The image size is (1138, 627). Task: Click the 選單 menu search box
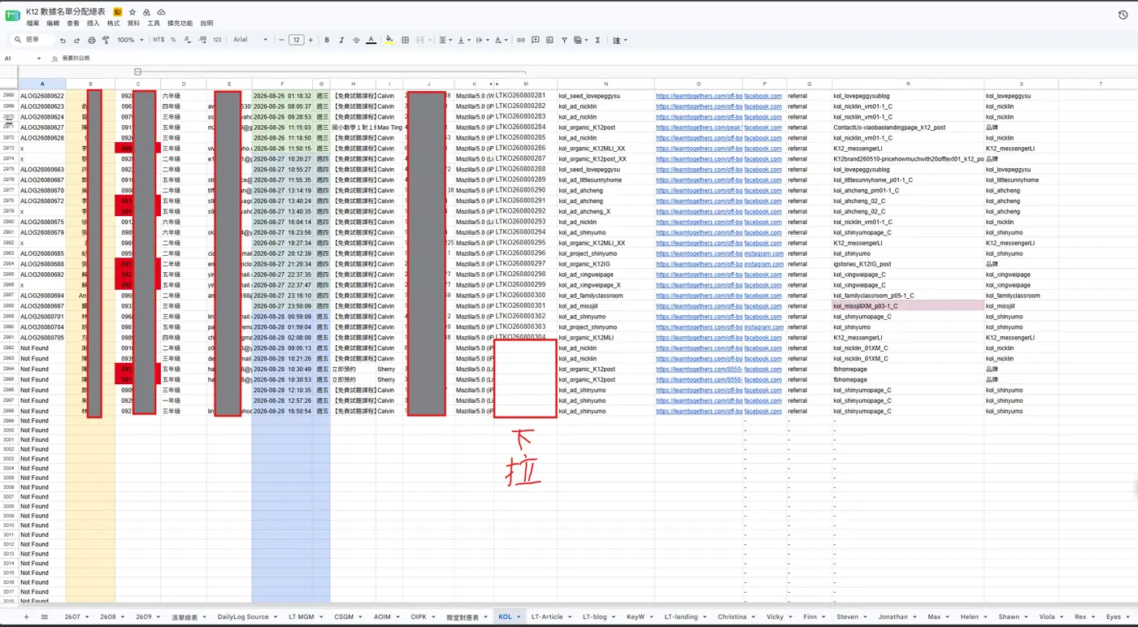[32, 40]
